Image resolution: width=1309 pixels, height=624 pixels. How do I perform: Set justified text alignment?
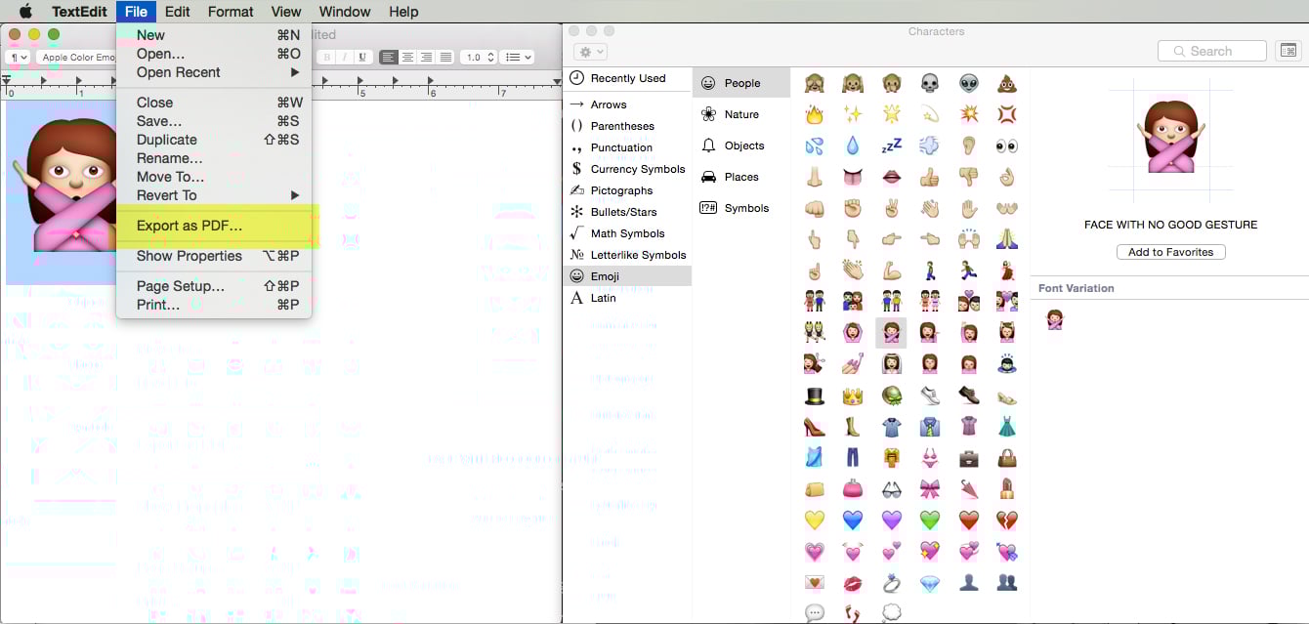coord(445,58)
